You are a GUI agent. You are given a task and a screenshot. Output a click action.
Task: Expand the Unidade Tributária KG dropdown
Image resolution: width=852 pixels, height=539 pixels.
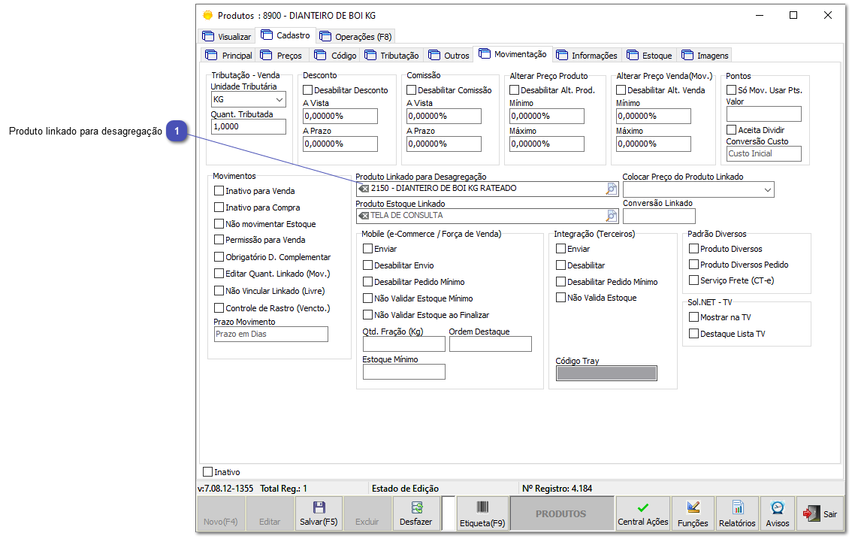(x=279, y=99)
